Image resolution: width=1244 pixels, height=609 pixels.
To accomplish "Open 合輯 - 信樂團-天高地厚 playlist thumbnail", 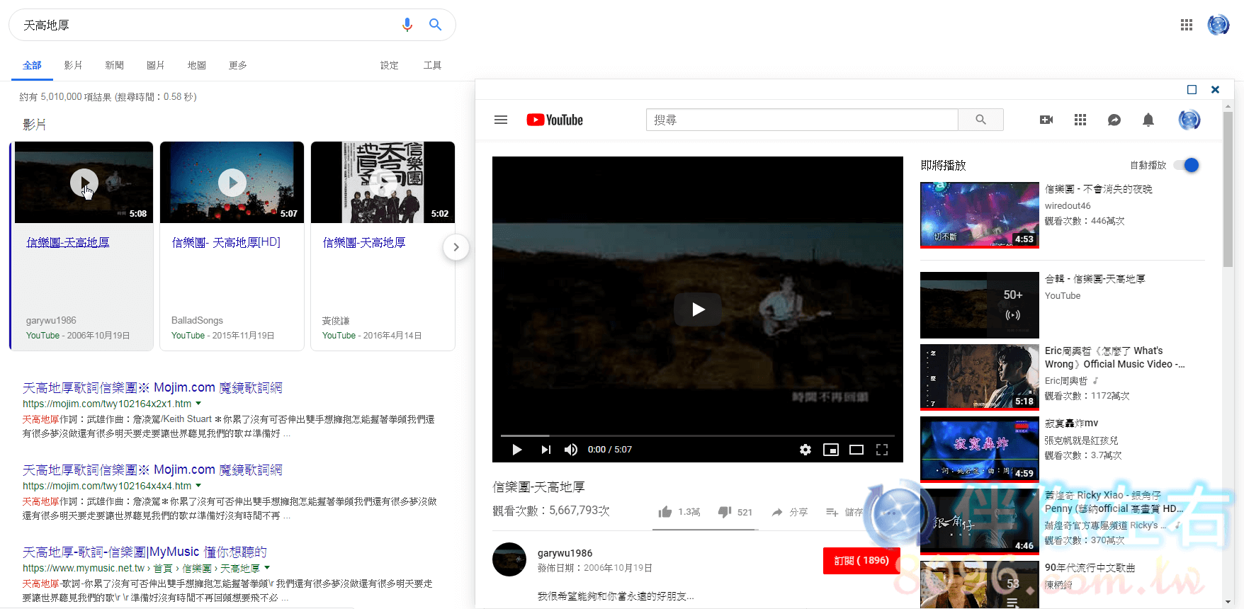I will 980,305.
